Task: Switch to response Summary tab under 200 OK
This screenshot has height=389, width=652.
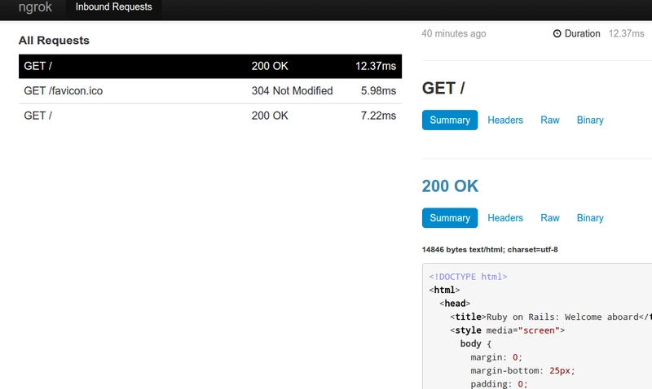Action: [450, 218]
